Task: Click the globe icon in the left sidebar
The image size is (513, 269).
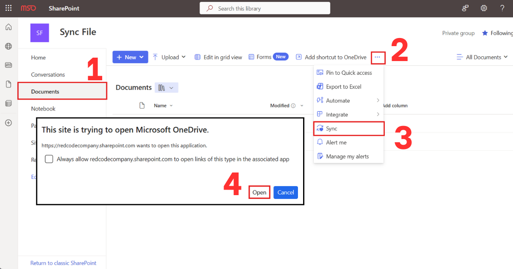Action: pyautogui.click(x=8, y=46)
